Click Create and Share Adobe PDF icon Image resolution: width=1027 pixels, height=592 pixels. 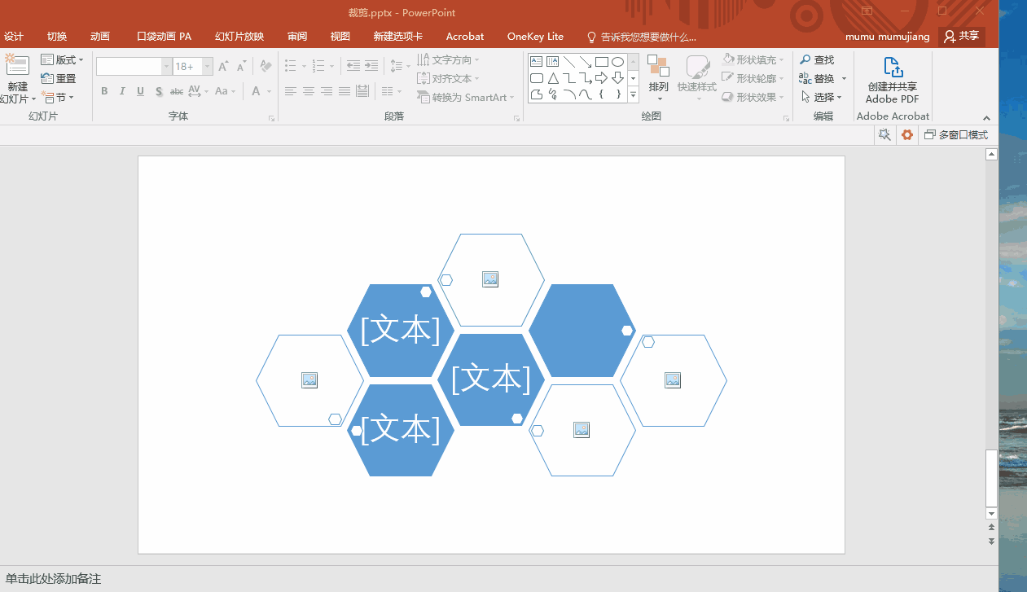893,80
